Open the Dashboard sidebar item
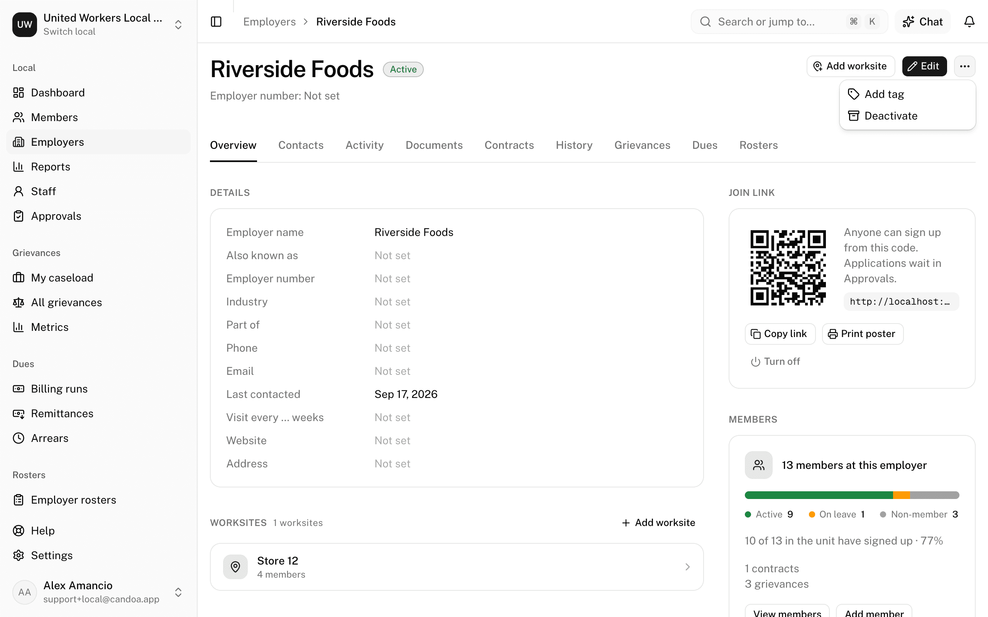The image size is (988, 617). [98, 93]
